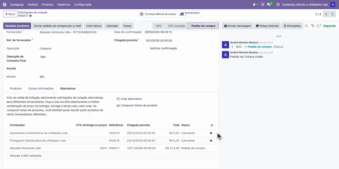Click Recebimento truck smart button
Image resolution: width=339 pixels, height=169 pixels.
[x=190, y=14]
